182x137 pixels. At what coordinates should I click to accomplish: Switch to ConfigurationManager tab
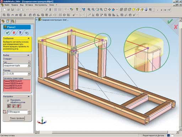click(13, 21)
